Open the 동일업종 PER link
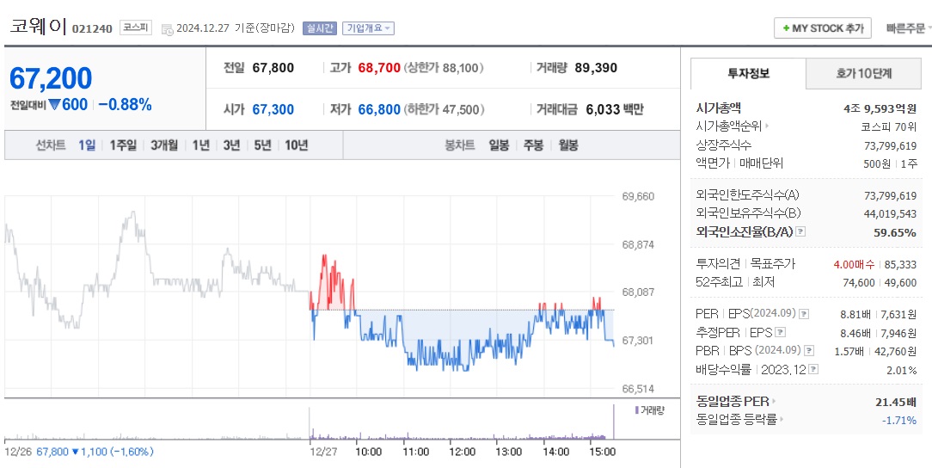This screenshot has height=468, width=932. click(733, 402)
